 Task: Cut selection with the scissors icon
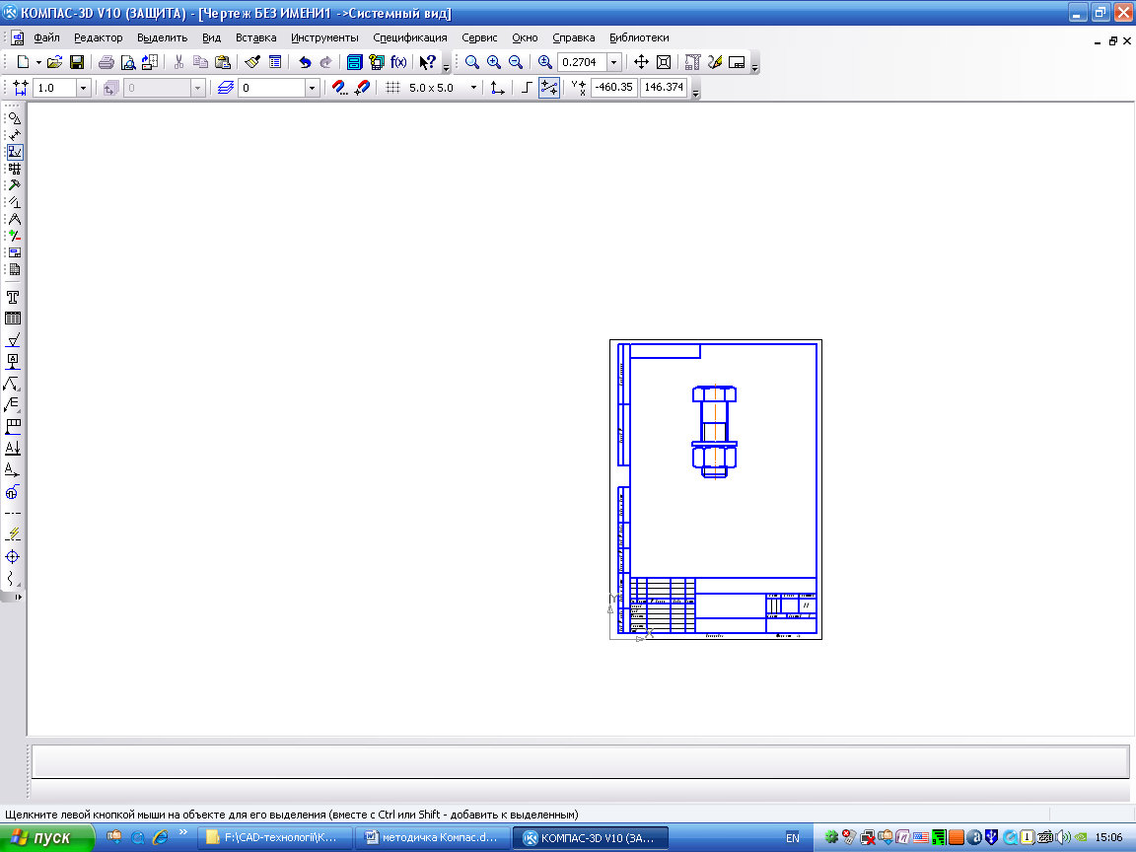pos(178,62)
